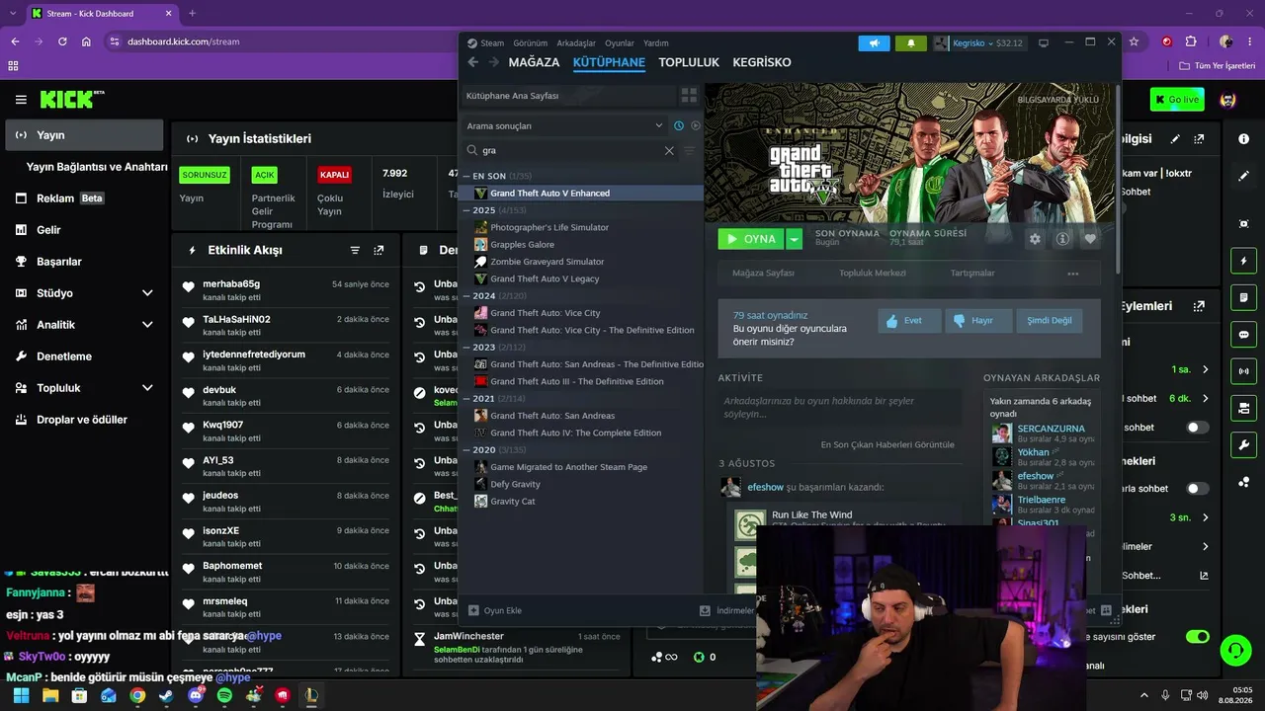The image size is (1265, 711).
Task: Go back in Steam navigation
Action: coord(472,62)
